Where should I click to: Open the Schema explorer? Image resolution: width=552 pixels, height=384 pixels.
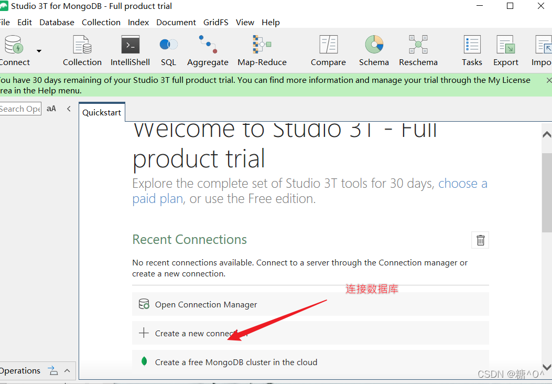[374, 51]
